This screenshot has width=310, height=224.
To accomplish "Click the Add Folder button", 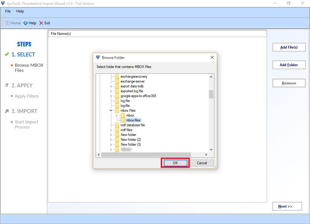I will pyautogui.click(x=289, y=65).
